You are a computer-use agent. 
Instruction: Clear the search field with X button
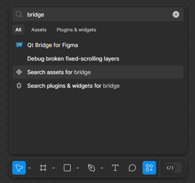(176, 14)
